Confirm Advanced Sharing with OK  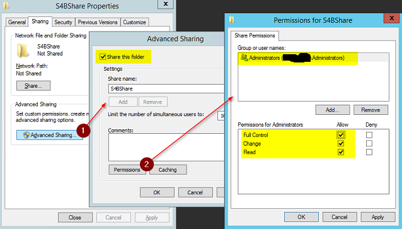157,192
